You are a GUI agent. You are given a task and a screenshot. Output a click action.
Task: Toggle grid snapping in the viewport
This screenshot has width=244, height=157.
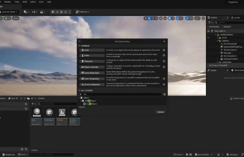169,18
